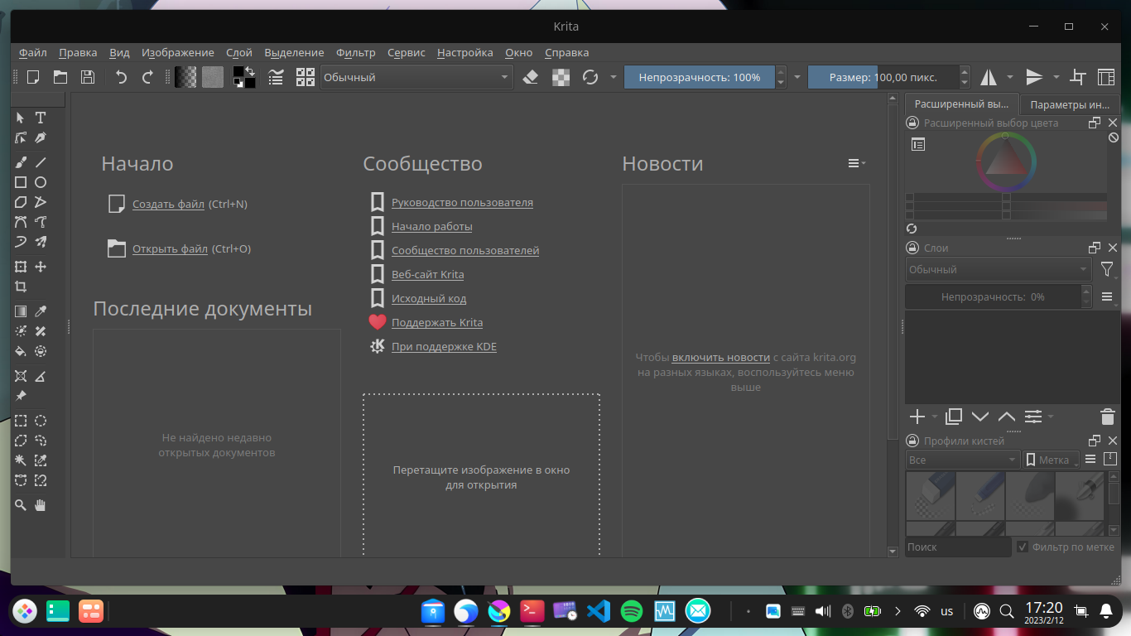Select the ellipse shape tool
The image size is (1131, 636).
pyautogui.click(x=40, y=182)
